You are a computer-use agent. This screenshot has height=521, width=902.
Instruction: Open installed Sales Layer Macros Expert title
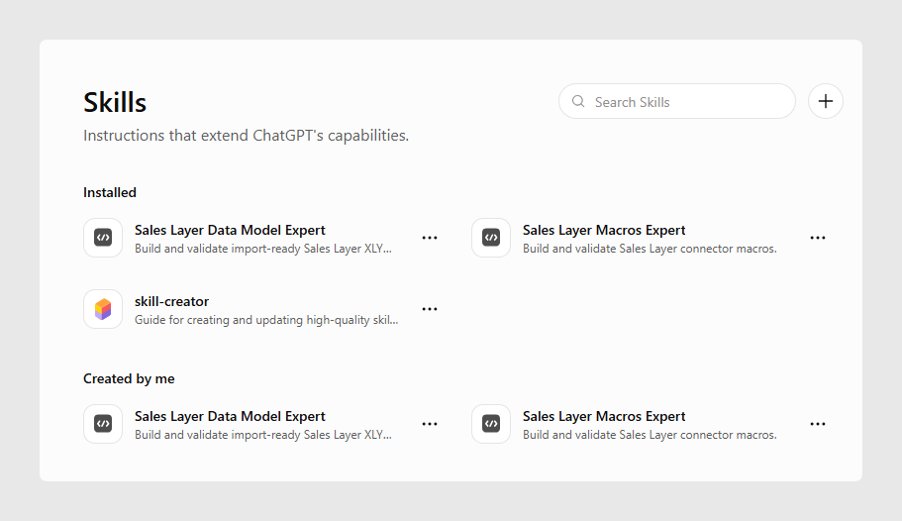point(604,230)
